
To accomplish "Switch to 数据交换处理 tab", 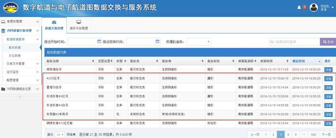I will coord(54,25).
